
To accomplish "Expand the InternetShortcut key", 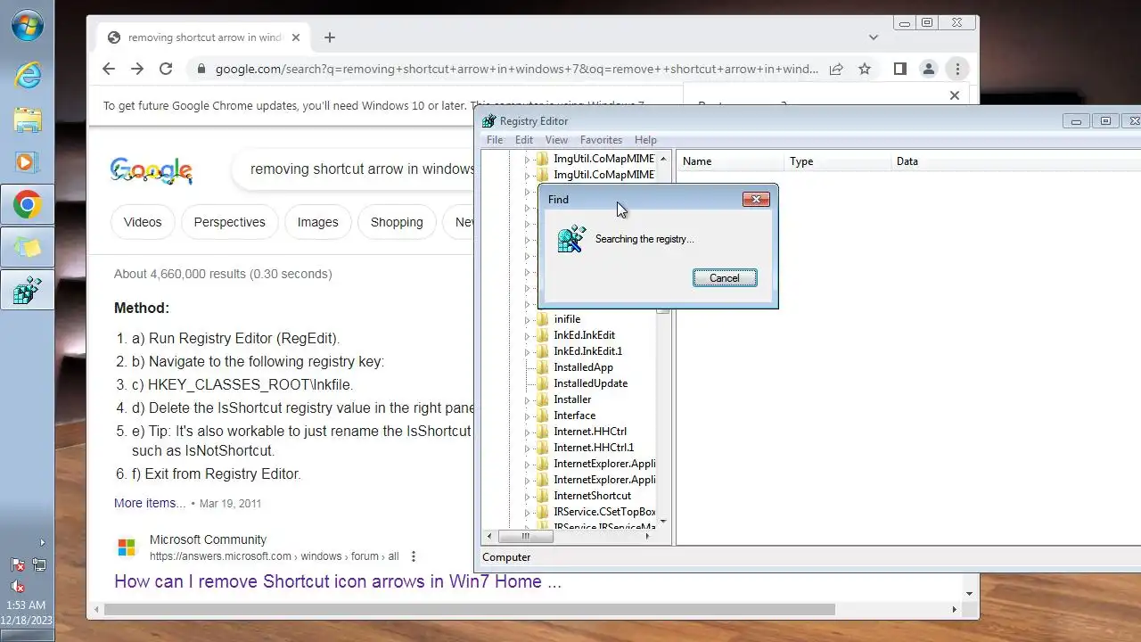I will [x=527, y=496].
